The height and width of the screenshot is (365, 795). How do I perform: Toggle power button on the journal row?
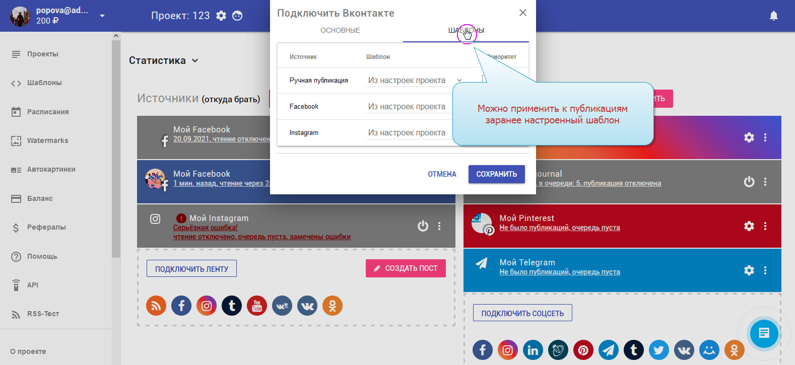pos(749,182)
